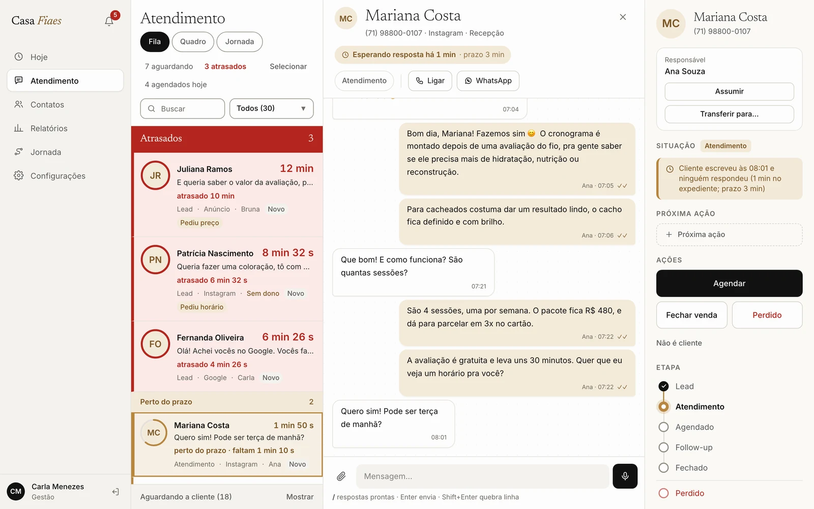Select the Follow-up stage
The height and width of the screenshot is (509, 814).
663,447
